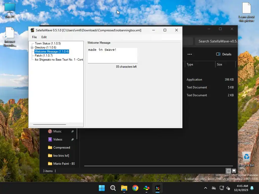Viewport: 259px width, 194px height.
Task: Click the muted volume tray icon
Action: pyautogui.click(x=228, y=188)
